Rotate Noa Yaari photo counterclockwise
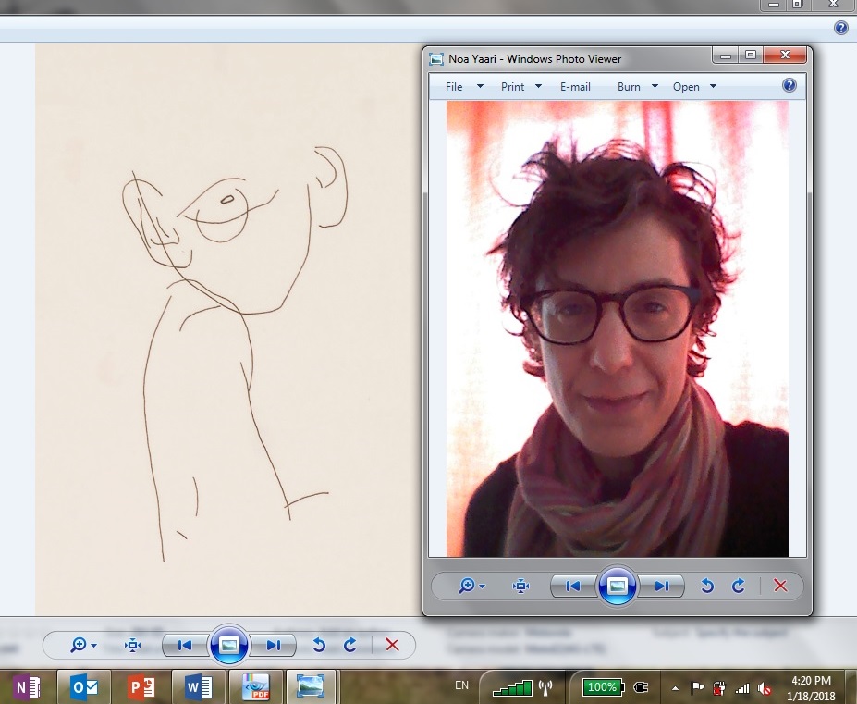857x704 pixels. click(x=707, y=586)
